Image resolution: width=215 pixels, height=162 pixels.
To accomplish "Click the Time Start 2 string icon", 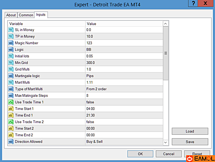I will click(x=11, y=129).
